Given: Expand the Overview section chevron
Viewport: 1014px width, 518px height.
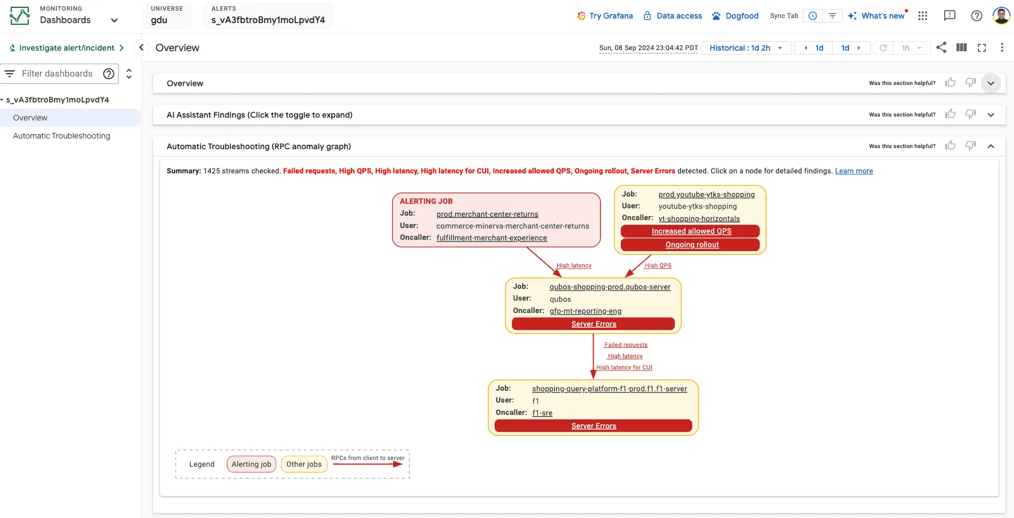Looking at the screenshot, I should click(991, 83).
